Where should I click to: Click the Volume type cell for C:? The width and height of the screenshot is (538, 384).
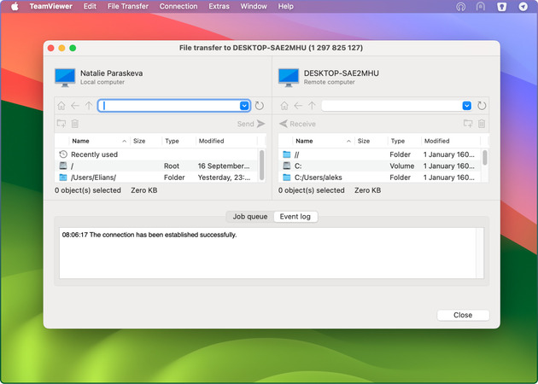click(401, 166)
